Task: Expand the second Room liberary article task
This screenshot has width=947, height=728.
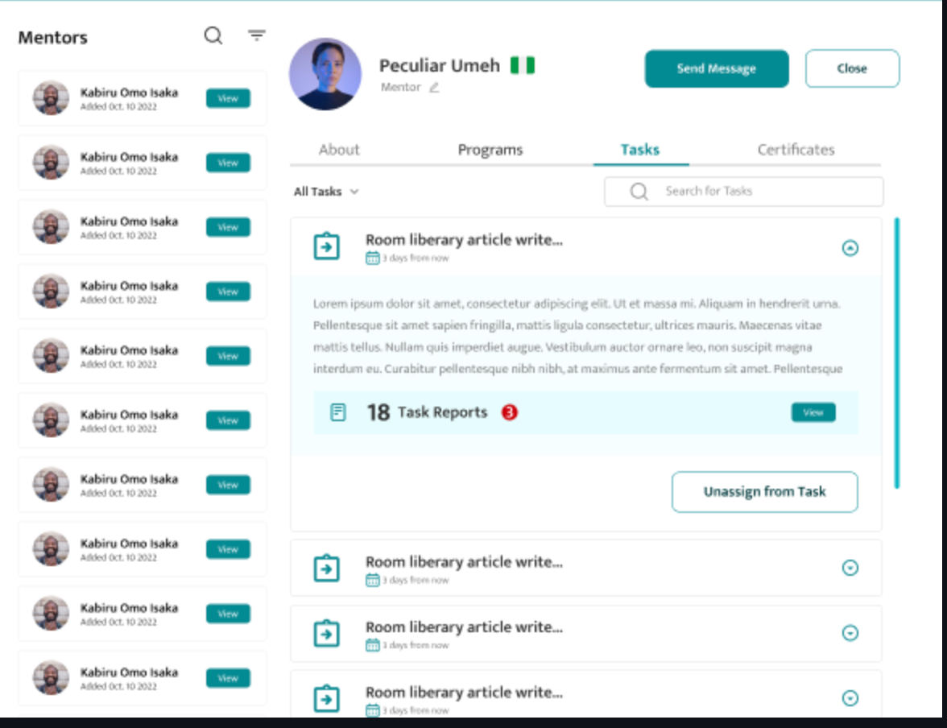Action: [x=850, y=568]
